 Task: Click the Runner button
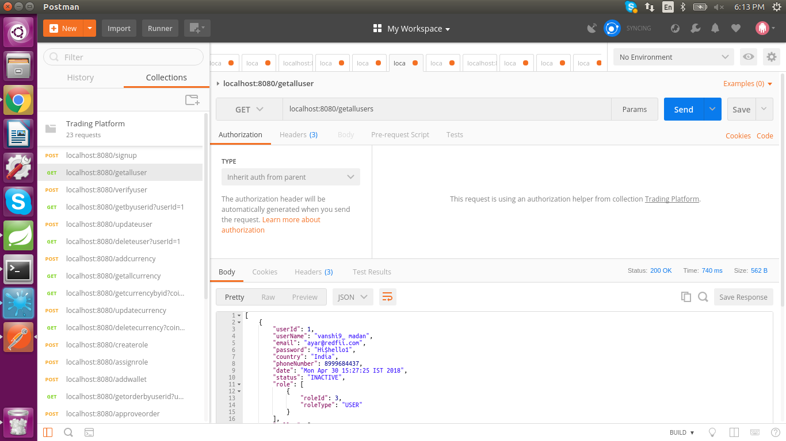[160, 28]
